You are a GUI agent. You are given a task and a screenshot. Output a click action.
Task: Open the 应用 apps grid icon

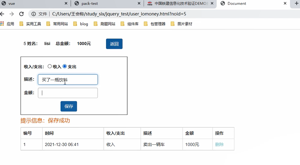coord(2,24)
